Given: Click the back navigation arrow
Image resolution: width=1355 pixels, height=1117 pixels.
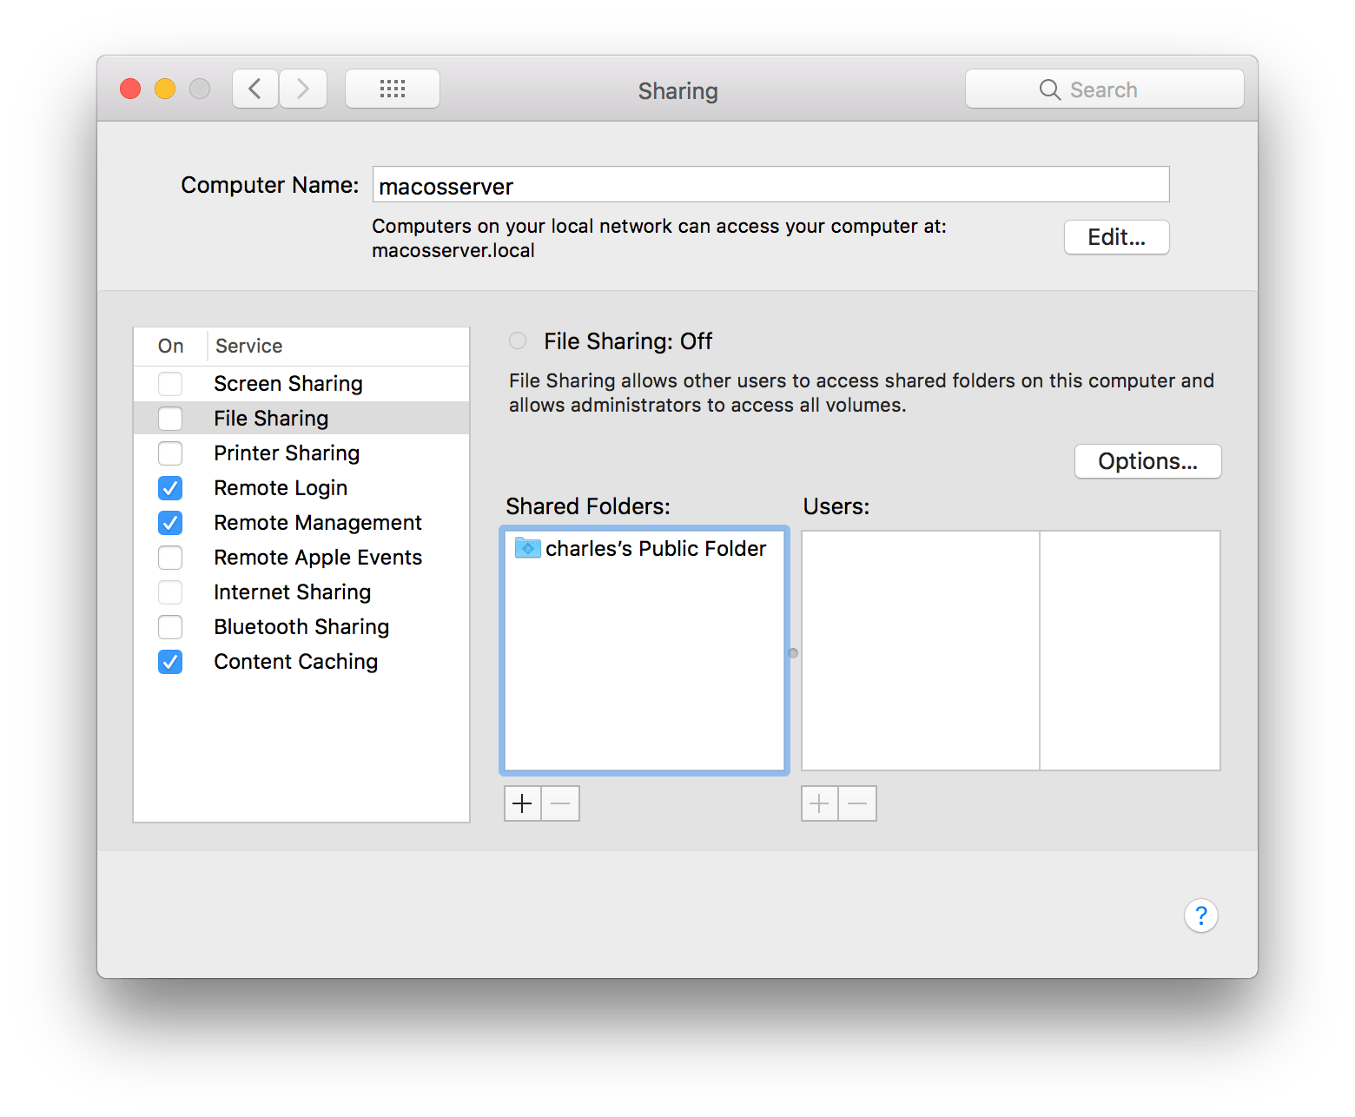Looking at the screenshot, I should click(254, 89).
